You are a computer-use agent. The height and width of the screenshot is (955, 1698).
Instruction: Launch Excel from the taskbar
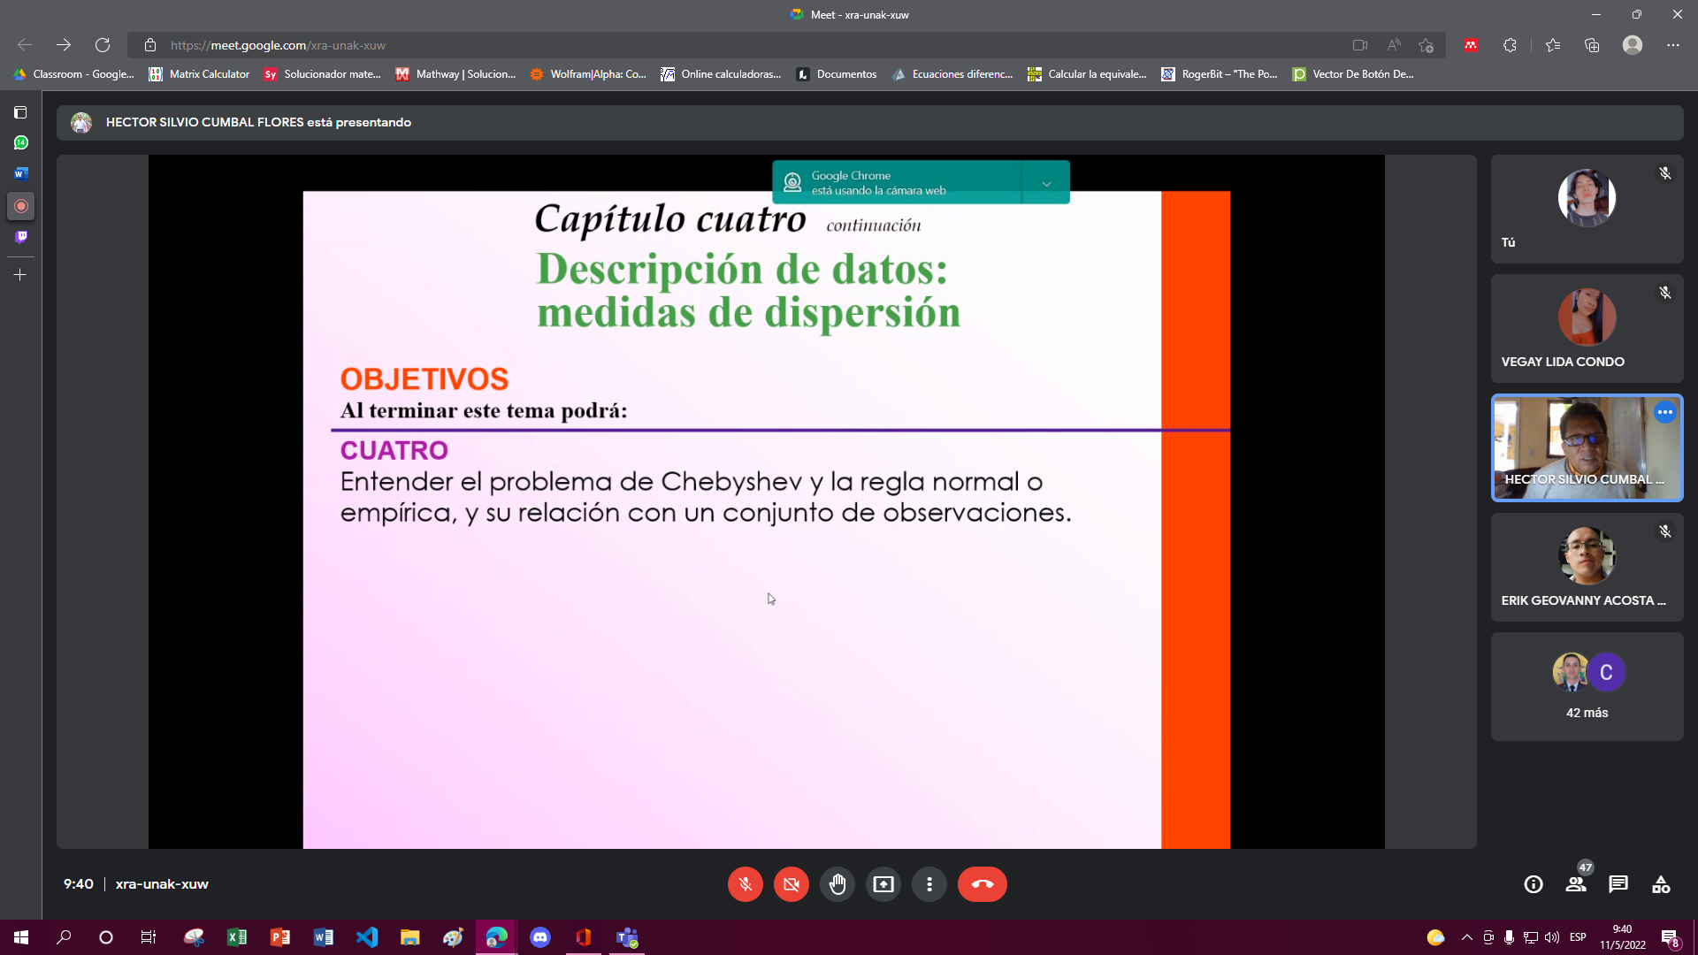[x=237, y=938]
